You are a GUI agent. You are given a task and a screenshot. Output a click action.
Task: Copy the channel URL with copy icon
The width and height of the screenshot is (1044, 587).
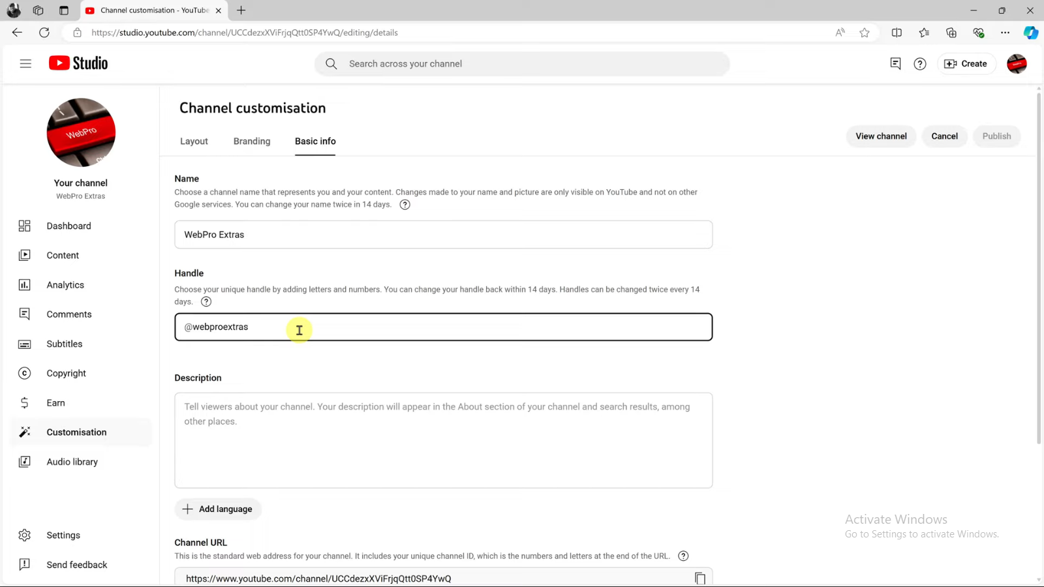[699, 579]
